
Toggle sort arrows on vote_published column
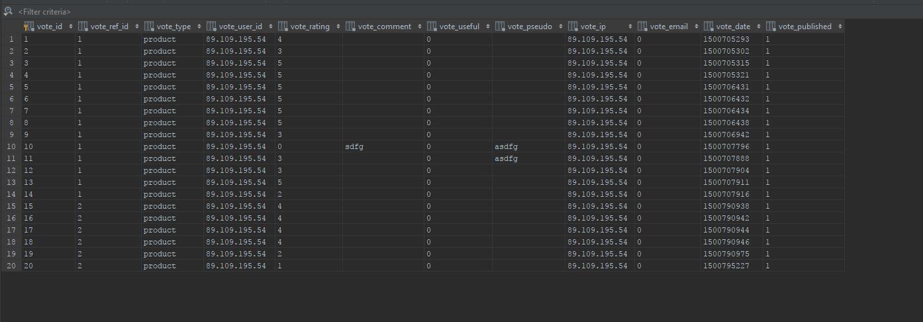tap(840, 27)
